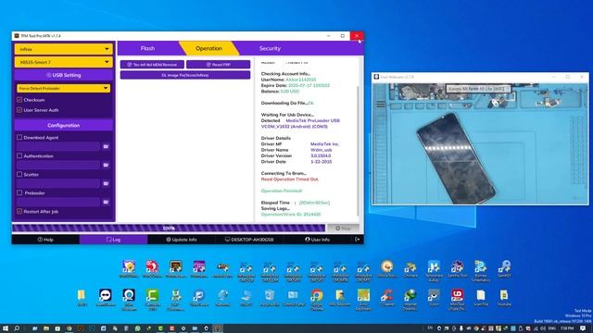Open blue key-icon shortcut at end of top desktop row

(504, 269)
